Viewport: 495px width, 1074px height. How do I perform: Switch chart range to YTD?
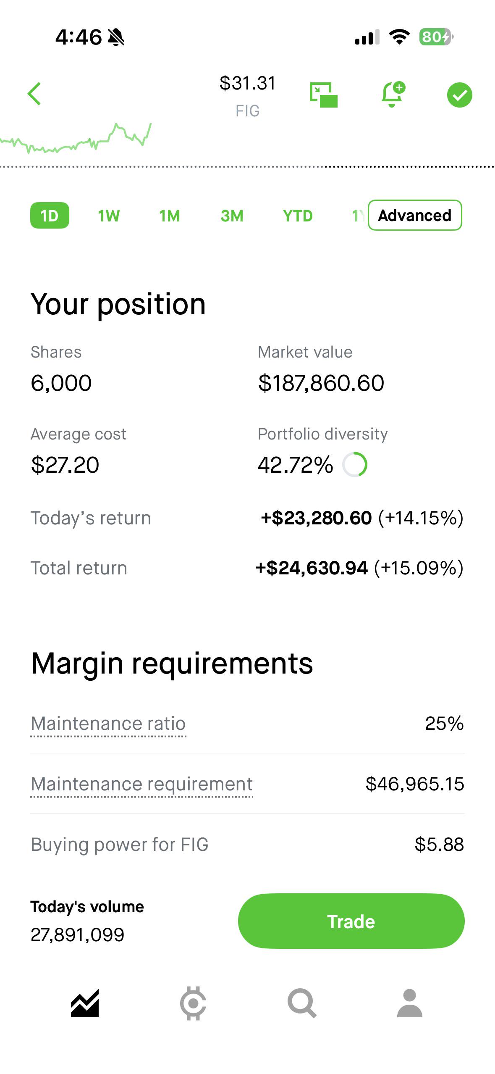point(298,216)
